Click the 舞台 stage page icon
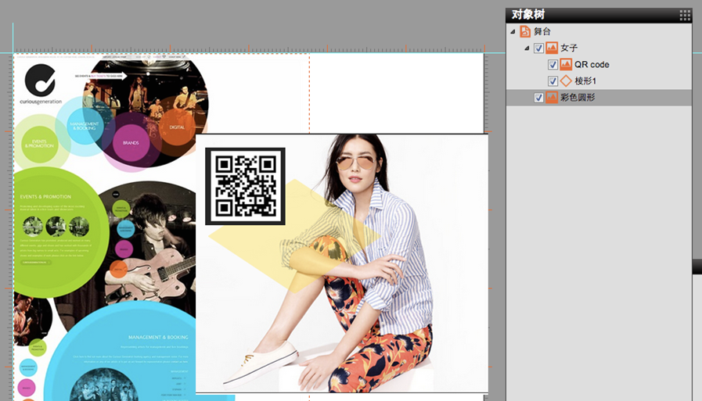This screenshot has height=401, width=702. click(x=524, y=31)
